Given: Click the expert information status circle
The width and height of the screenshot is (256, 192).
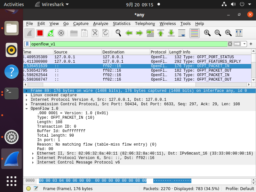Looking at the screenshot, I should coord(28,188).
